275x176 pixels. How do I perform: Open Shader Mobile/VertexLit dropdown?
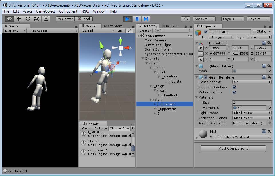click(x=247, y=137)
